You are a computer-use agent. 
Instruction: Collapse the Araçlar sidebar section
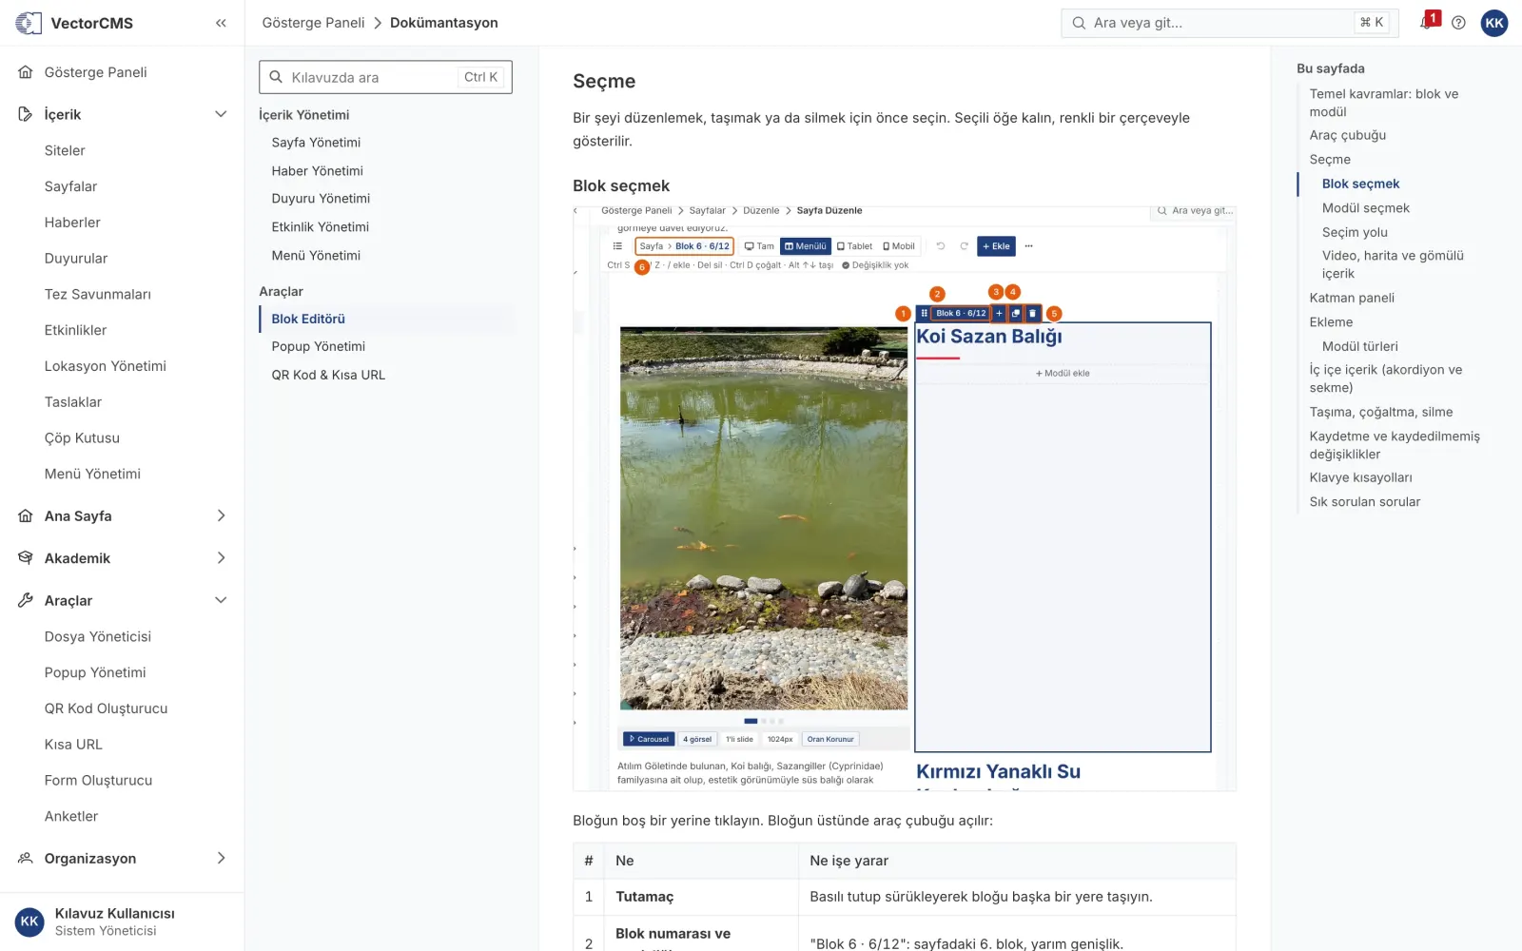[x=221, y=600]
